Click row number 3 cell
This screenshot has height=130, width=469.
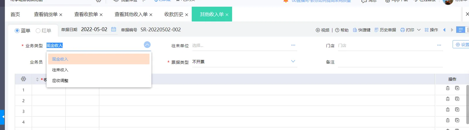click(x=23, y=111)
